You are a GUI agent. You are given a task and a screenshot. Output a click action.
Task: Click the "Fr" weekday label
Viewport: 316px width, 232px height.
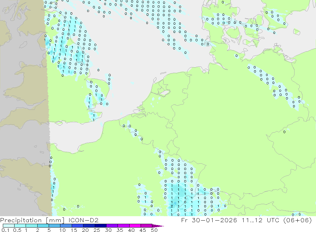184,220
